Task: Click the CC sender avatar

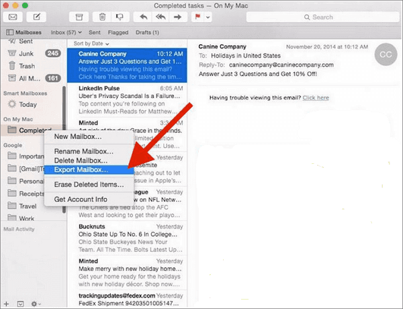Action: (386, 54)
